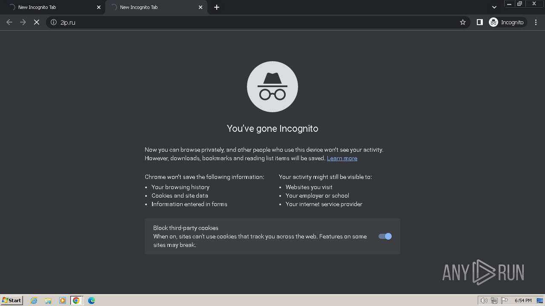Click the Your browsing history bullet
The image size is (545, 306).
tap(181, 187)
